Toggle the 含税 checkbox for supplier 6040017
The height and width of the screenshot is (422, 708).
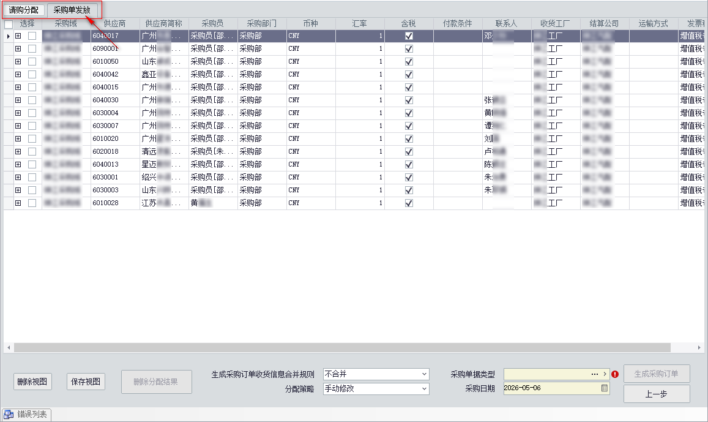[409, 36]
